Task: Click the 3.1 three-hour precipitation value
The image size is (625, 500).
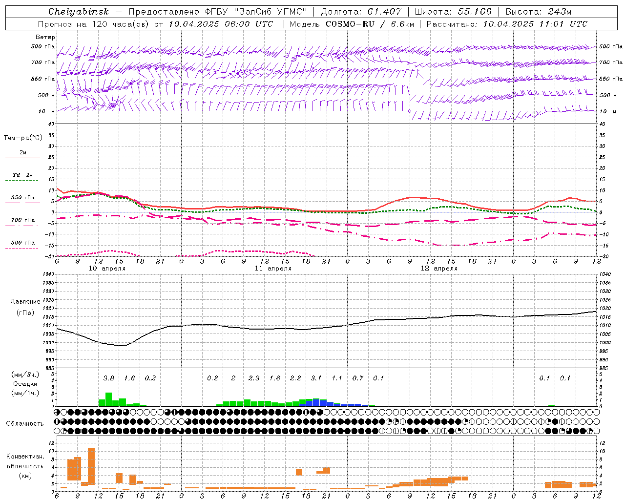Action: pyautogui.click(x=316, y=378)
